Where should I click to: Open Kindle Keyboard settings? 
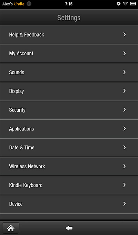pos(69,185)
